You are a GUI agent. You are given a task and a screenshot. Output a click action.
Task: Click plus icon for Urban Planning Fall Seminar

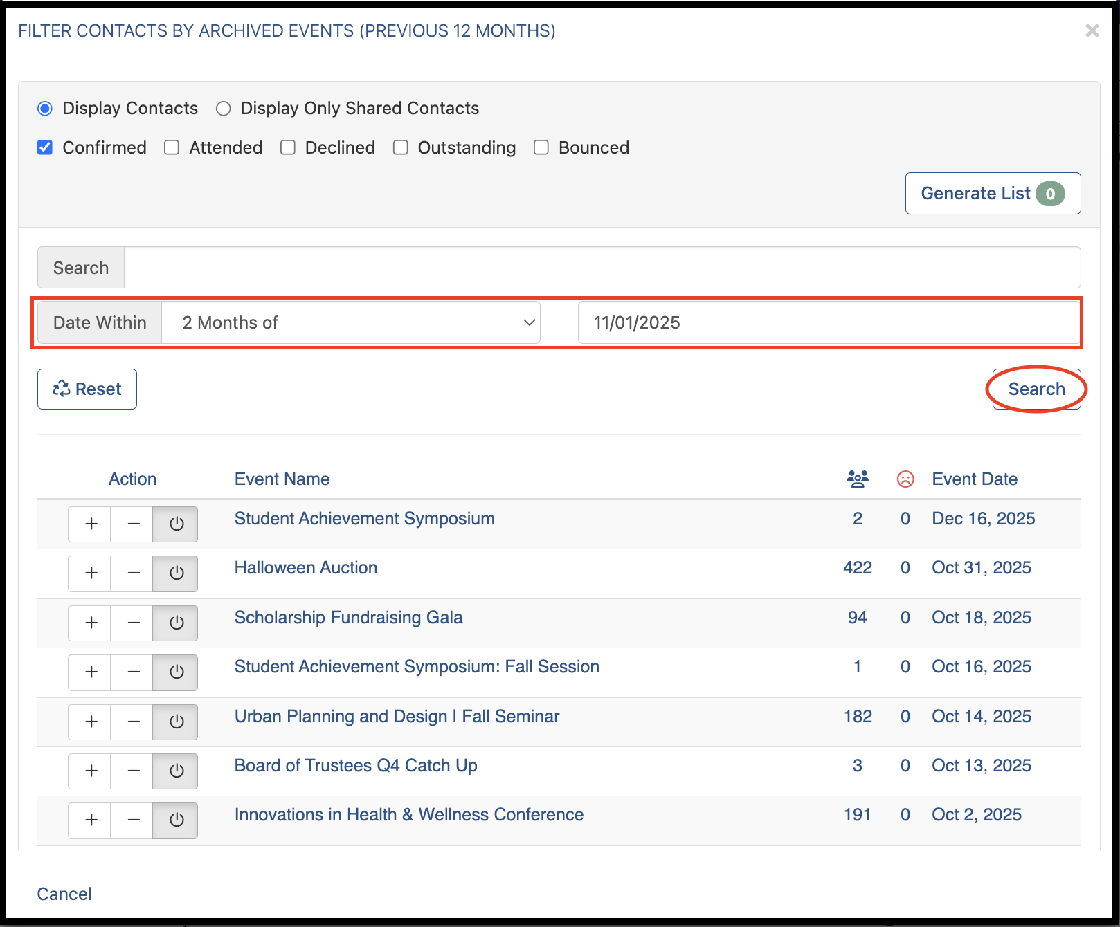pyautogui.click(x=91, y=722)
